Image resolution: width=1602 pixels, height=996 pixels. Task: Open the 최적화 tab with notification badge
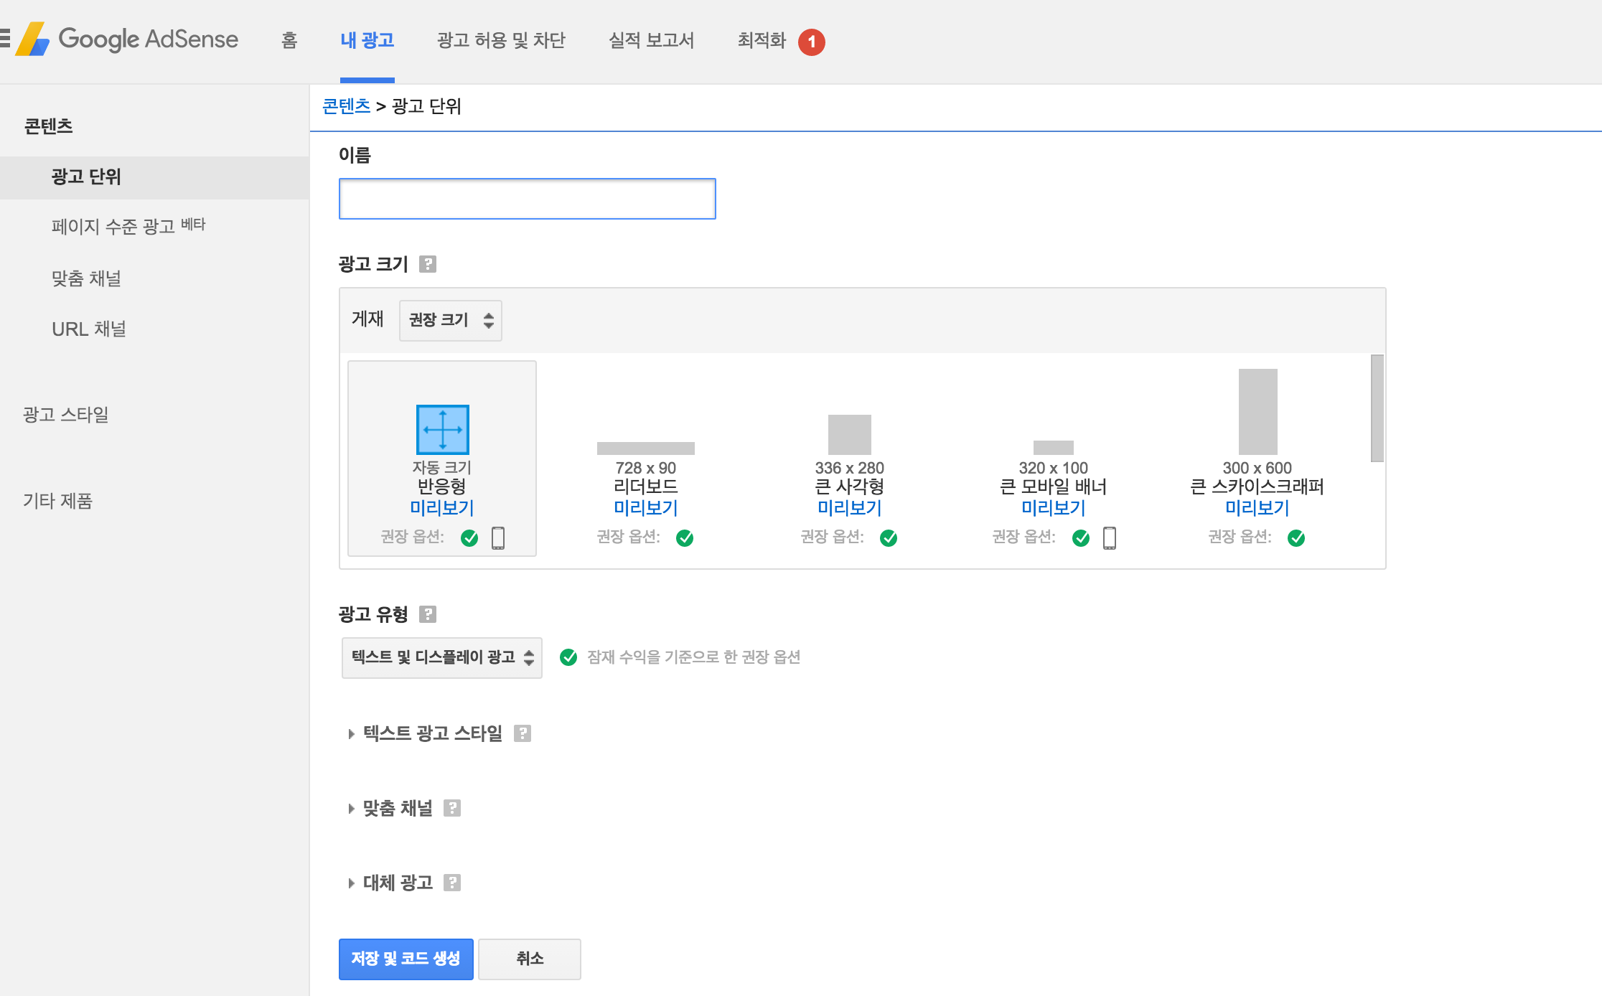tap(762, 41)
